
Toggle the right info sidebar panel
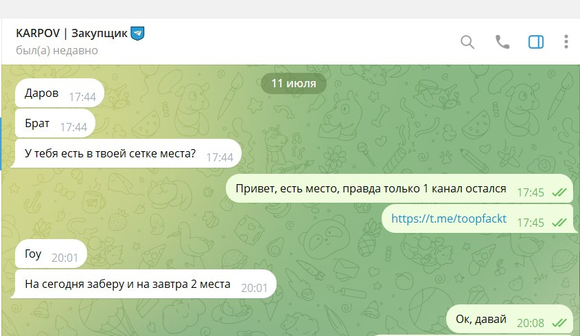pos(535,42)
